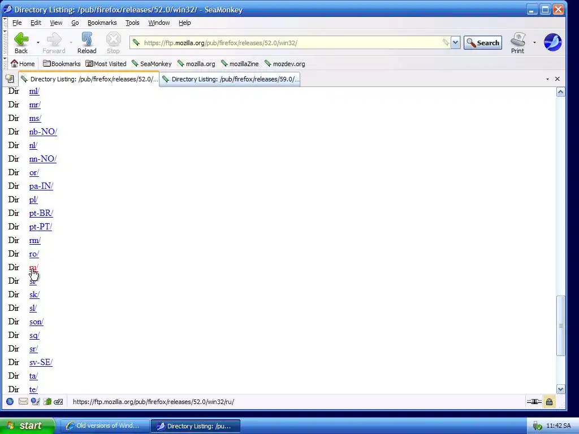Open the Go menu
The width and height of the screenshot is (579, 434).
pyautogui.click(x=75, y=23)
